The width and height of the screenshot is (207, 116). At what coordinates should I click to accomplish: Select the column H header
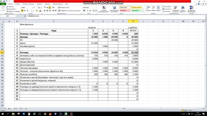coord(133,21)
